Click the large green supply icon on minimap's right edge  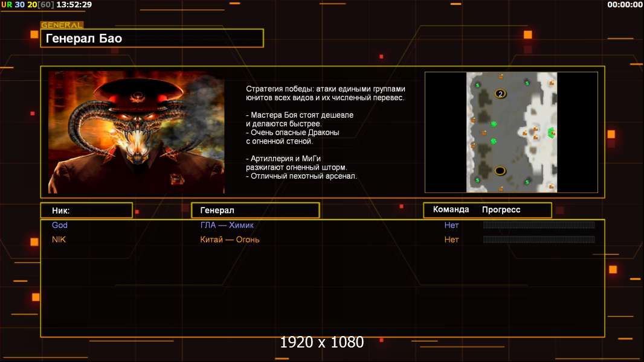coord(551,132)
